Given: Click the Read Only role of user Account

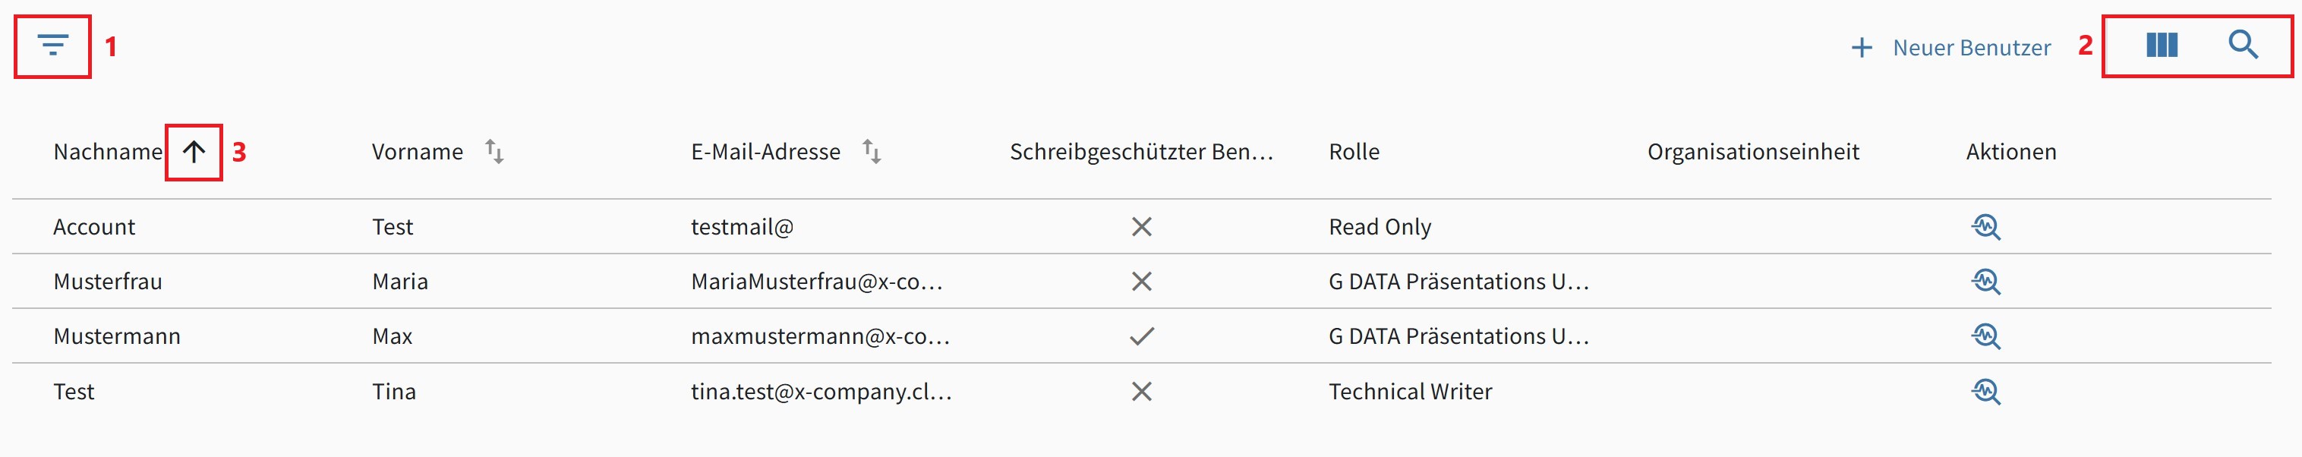Looking at the screenshot, I should 1379,226.
